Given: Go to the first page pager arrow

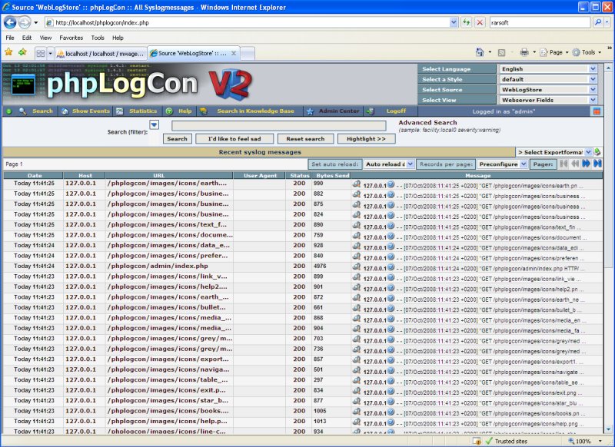Looking at the screenshot, I should (x=563, y=164).
